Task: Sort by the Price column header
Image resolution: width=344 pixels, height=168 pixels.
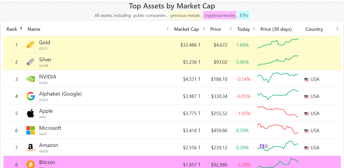Action: click(216, 29)
